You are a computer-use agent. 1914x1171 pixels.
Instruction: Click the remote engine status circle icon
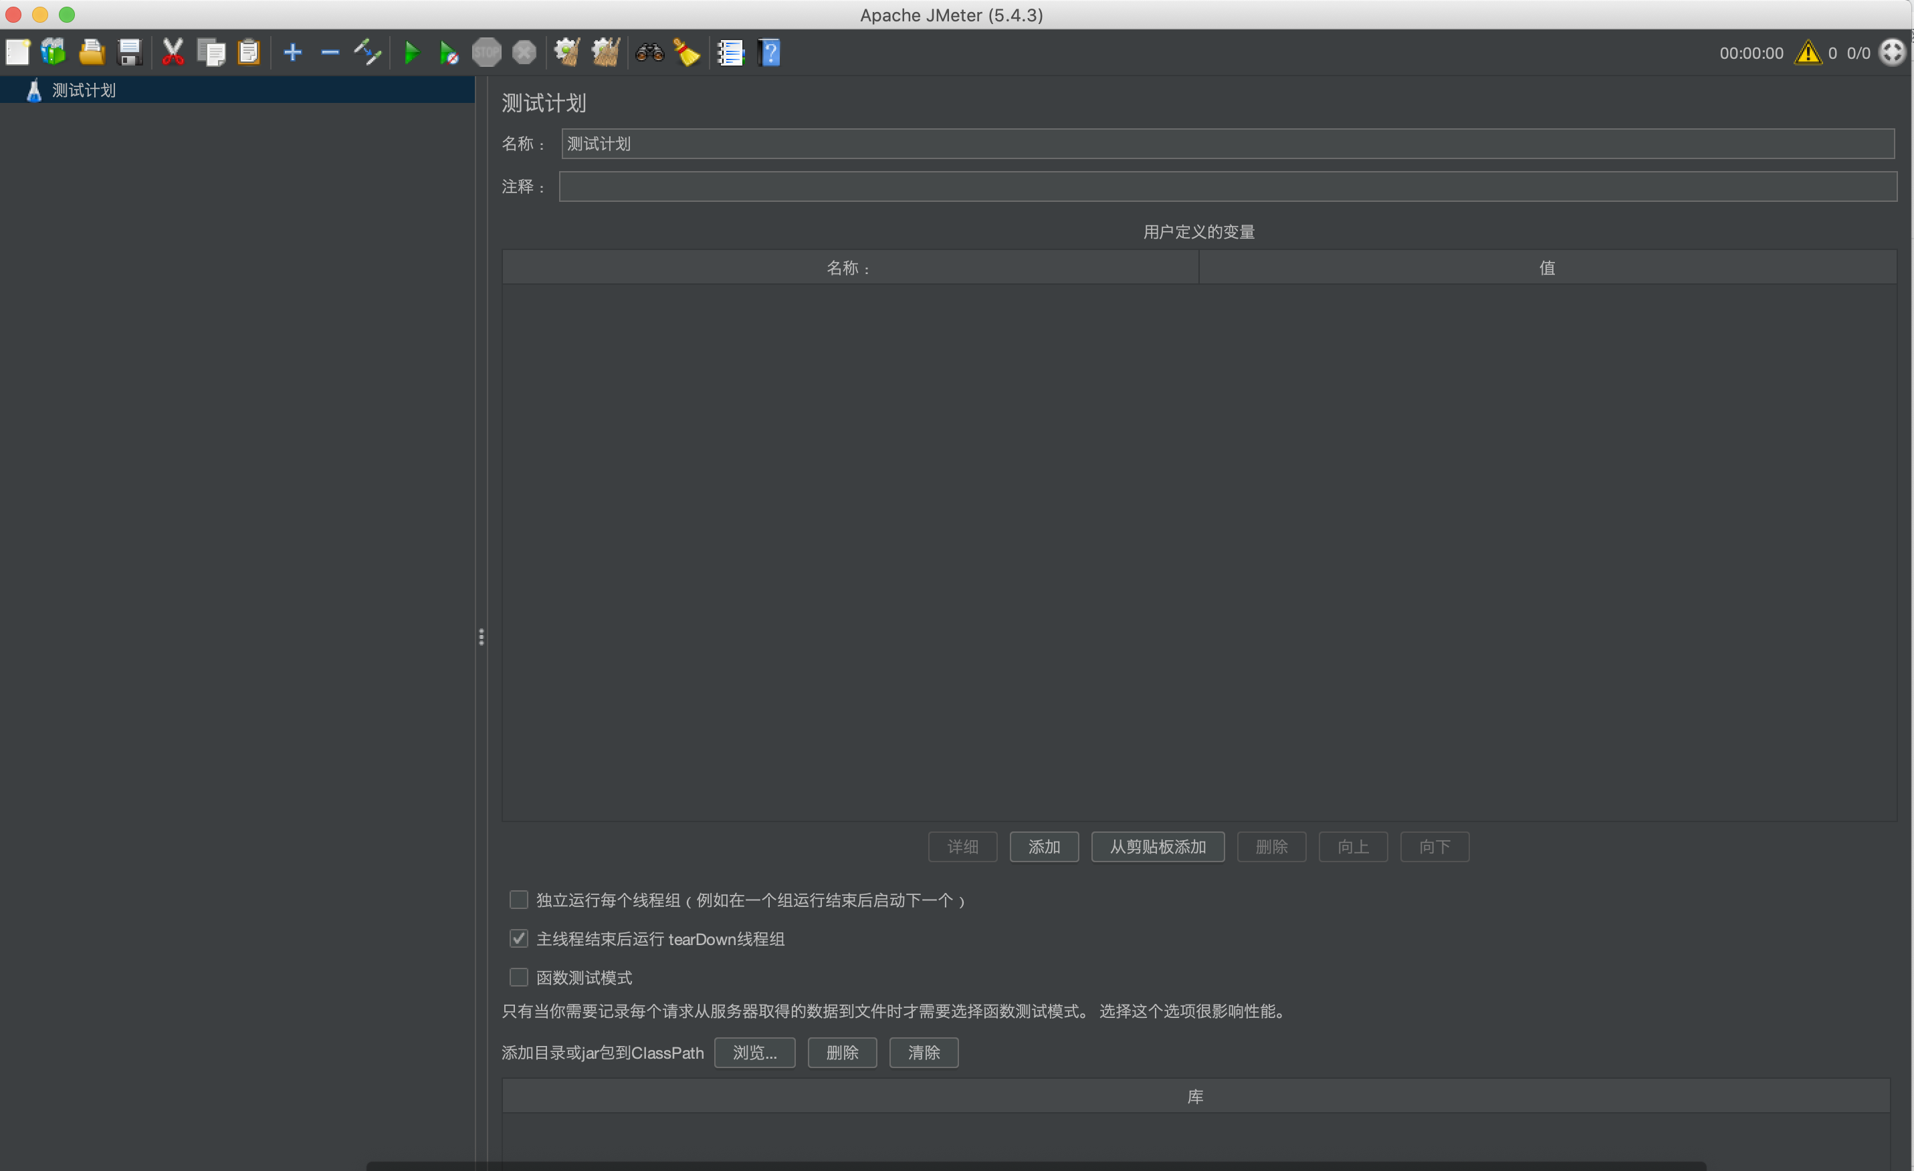(1892, 53)
